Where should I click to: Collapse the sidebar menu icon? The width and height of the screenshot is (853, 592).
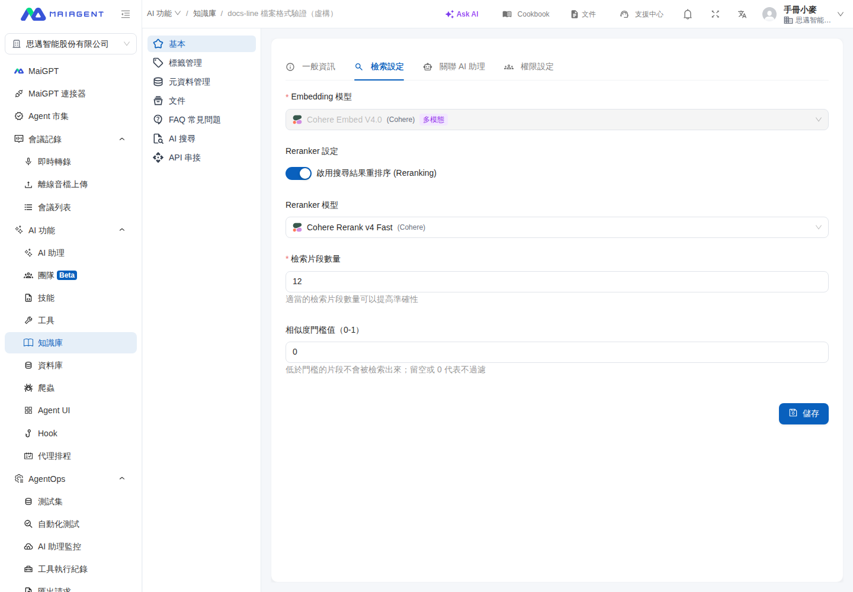click(126, 14)
